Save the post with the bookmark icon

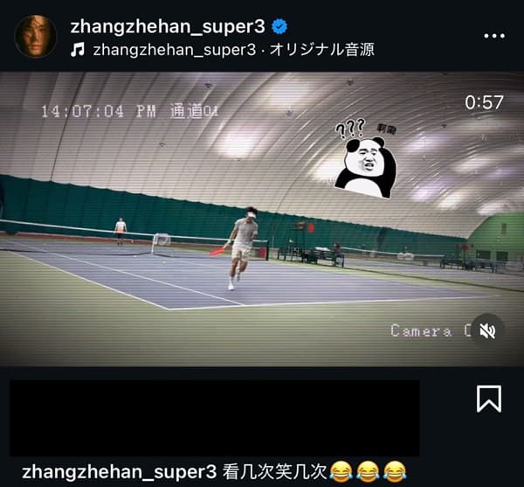tap(489, 399)
